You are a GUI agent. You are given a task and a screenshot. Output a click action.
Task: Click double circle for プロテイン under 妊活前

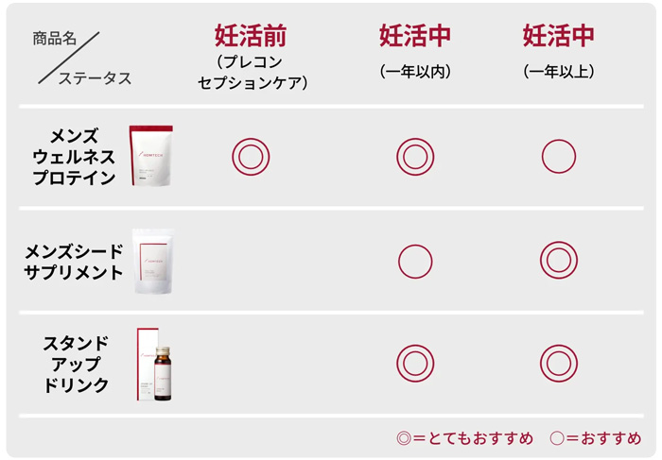click(251, 157)
